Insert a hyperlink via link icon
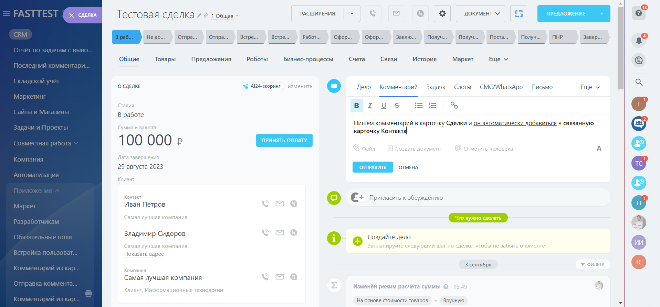660x307 pixels. (454, 106)
